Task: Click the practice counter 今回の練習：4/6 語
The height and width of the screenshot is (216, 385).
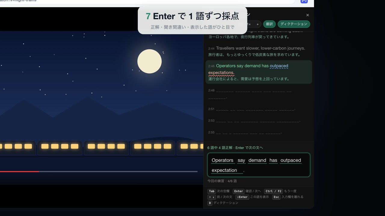Action: coord(222,181)
